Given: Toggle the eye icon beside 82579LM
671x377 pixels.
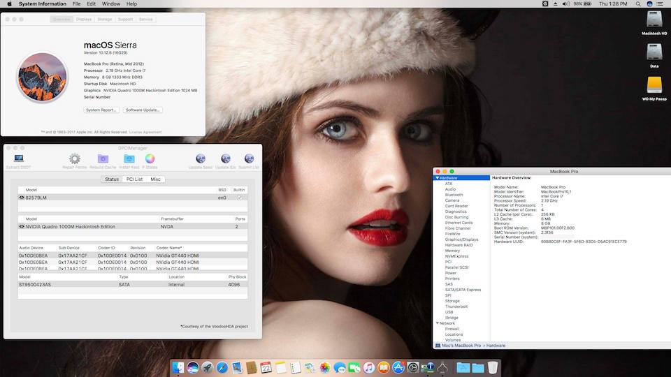Looking at the screenshot, I should [22, 198].
